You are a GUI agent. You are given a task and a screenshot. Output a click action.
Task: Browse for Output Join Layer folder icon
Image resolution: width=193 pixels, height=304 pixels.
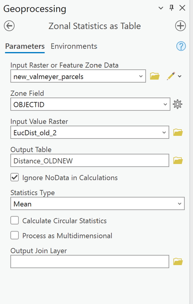coord(178,261)
